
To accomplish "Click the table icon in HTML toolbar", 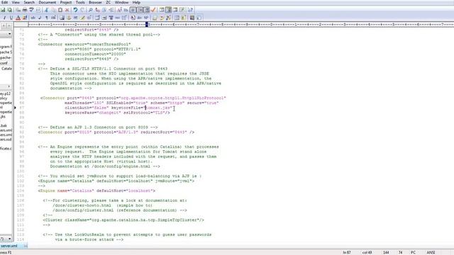I will click(x=97, y=18).
